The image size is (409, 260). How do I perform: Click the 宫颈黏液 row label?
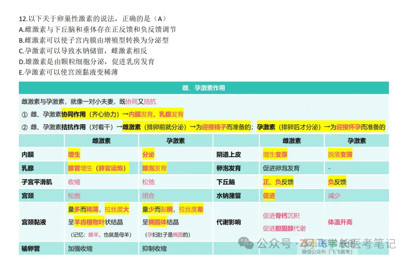34,222
